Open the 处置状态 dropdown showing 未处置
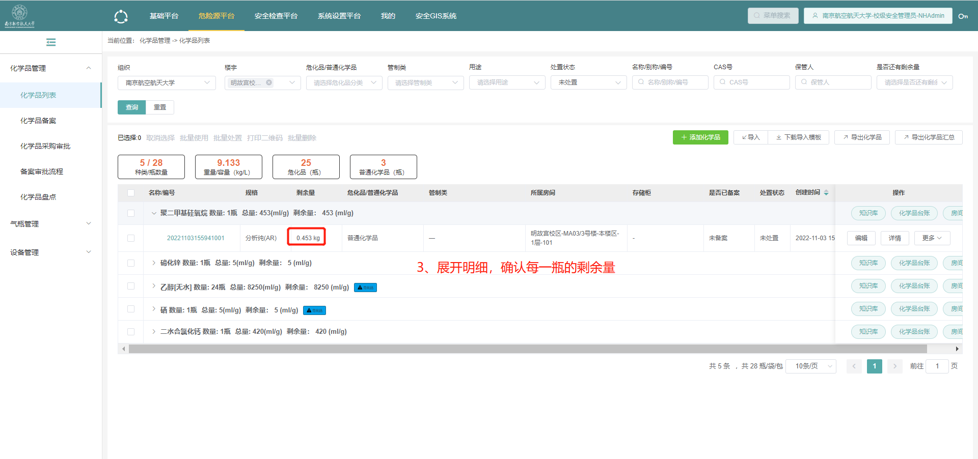The image size is (978, 459). click(588, 82)
